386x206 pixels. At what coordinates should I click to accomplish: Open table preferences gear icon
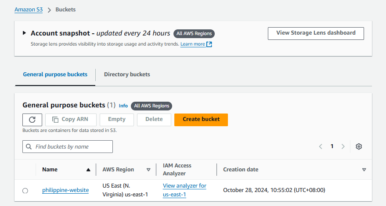pos(359,146)
